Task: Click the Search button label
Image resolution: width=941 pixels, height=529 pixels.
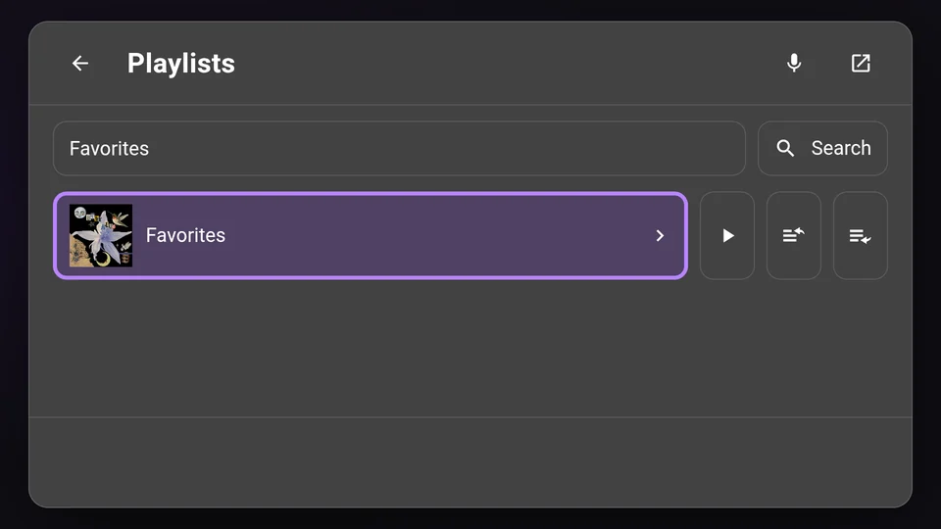Action: click(841, 148)
